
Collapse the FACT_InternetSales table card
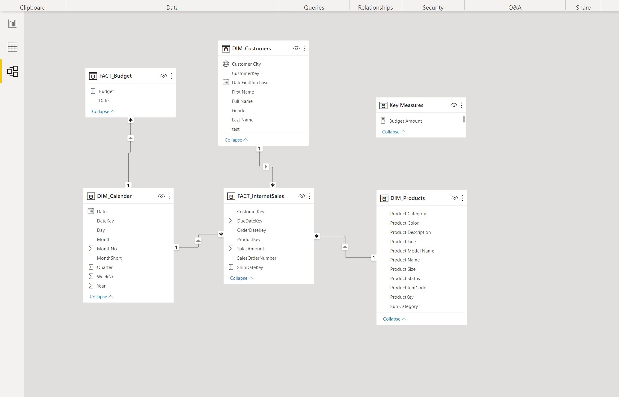point(241,278)
